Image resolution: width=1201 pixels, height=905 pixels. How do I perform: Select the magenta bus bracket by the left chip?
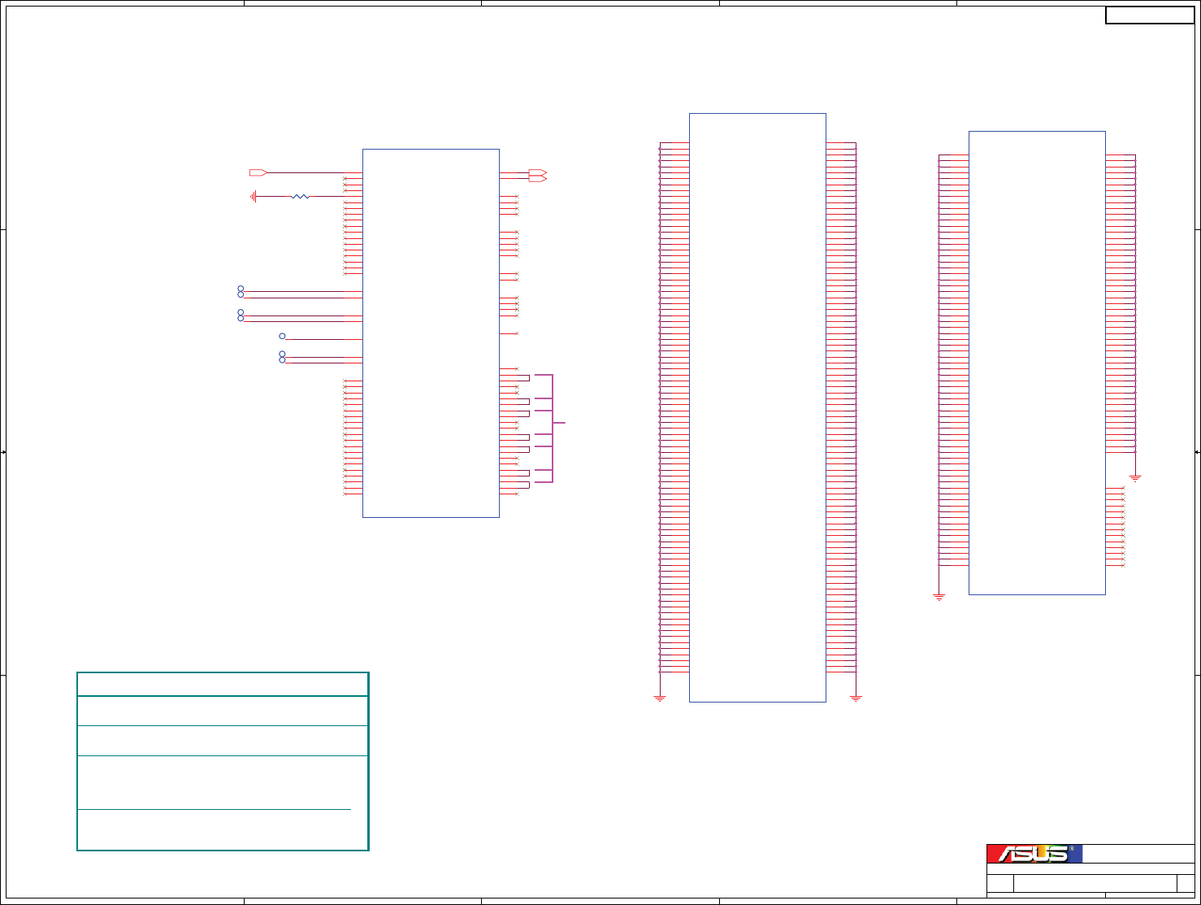[x=550, y=429]
